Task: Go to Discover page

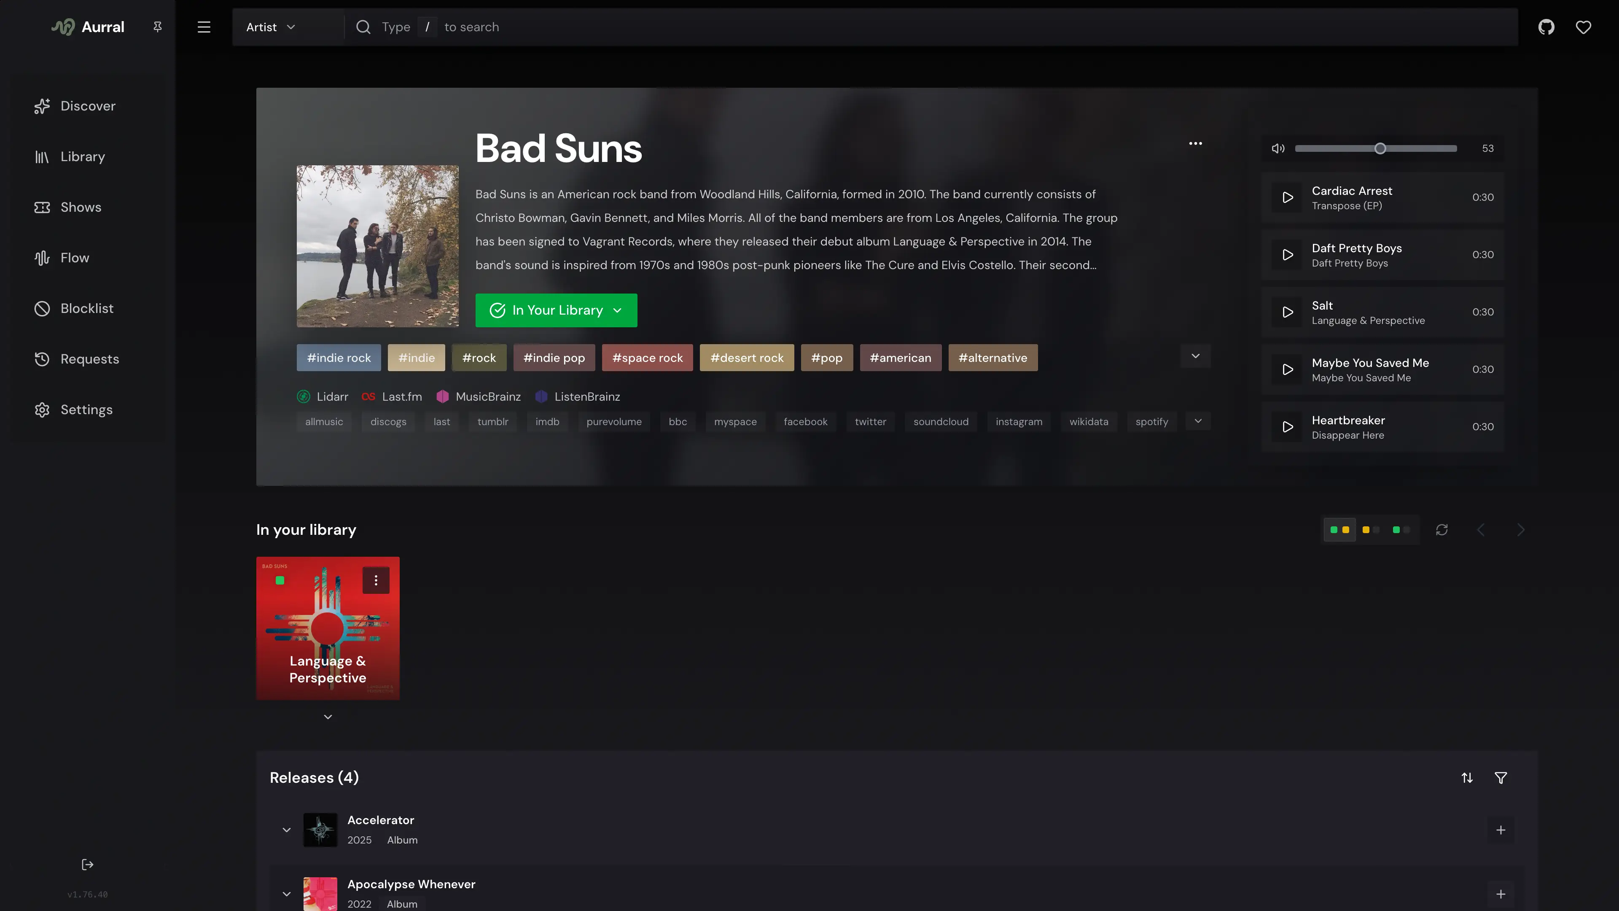Action: coord(88,105)
